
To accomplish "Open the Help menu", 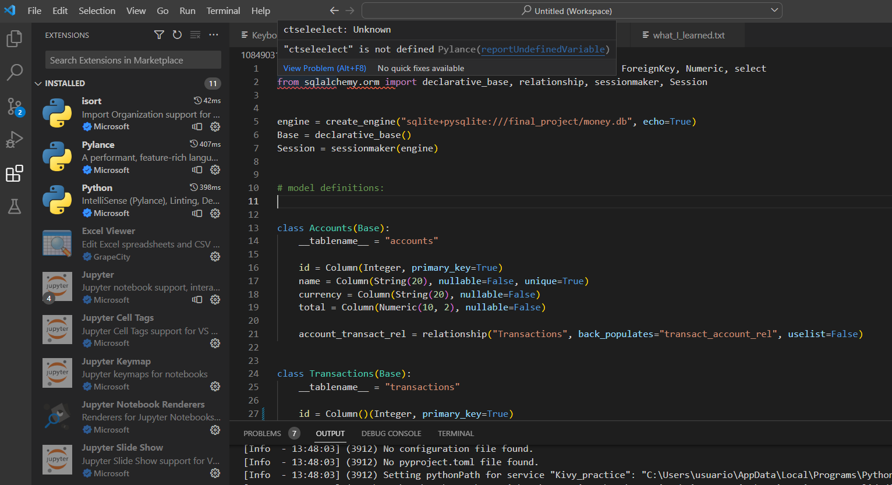I will (260, 10).
